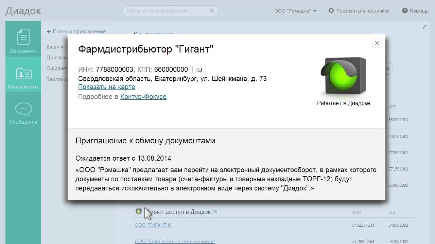435x244 pixels.
Task: Expand the ООО "Ромашка" organization dropdown
Action: 295,11
